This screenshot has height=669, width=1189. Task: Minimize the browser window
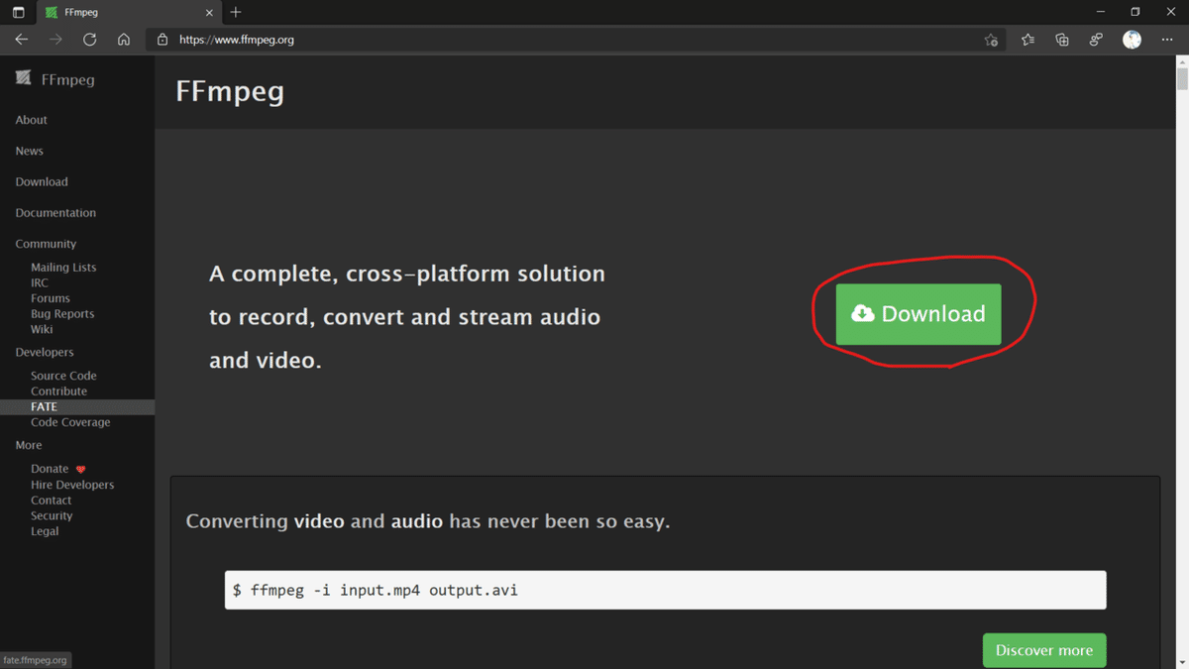click(x=1101, y=12)
